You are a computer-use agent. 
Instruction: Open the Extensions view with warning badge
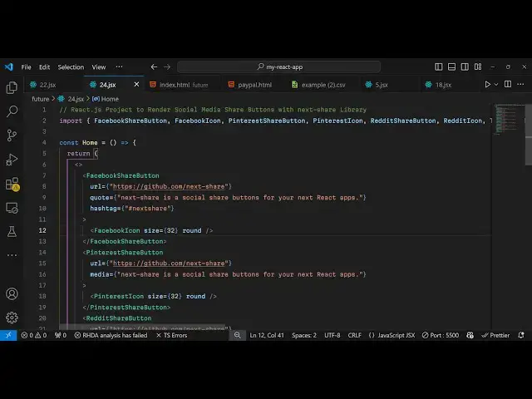point(12,185)
